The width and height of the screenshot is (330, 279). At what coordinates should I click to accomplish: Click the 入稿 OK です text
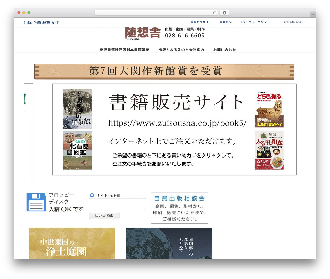click(x=66, y=209)
